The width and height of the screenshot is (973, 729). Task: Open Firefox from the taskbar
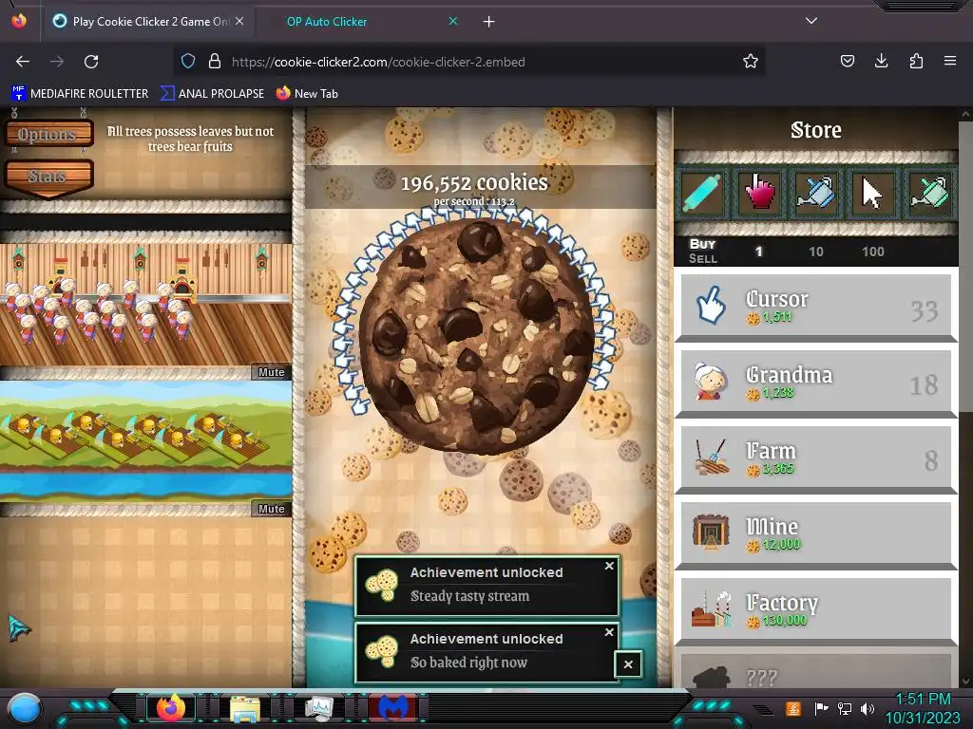[x=171, y=708]
